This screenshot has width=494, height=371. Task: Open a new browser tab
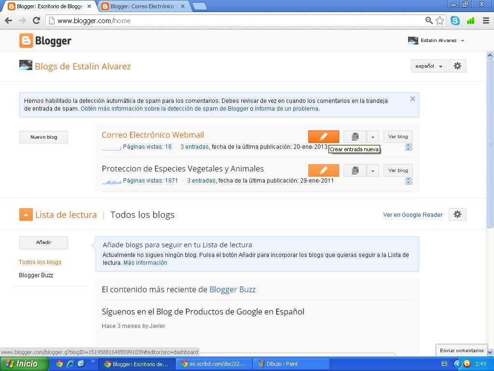[199, 6]
